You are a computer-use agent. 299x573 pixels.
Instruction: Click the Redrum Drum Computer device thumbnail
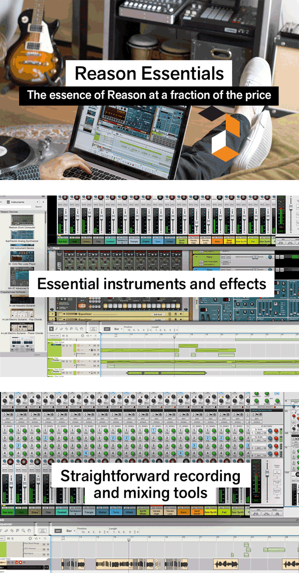tap(22, 220)
